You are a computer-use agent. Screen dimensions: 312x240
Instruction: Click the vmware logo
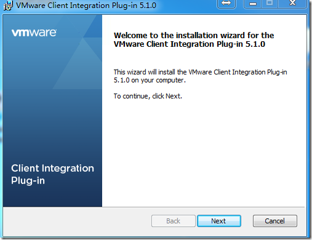pyautogui.click(x=34, y=33)
